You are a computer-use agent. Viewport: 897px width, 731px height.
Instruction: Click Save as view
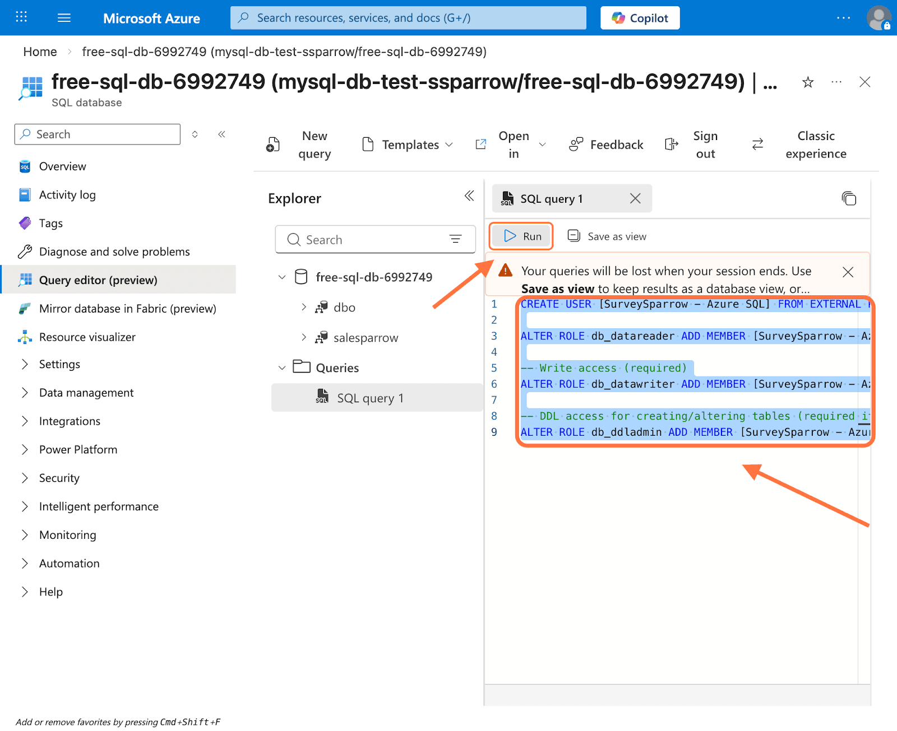(x=607, y=236)
